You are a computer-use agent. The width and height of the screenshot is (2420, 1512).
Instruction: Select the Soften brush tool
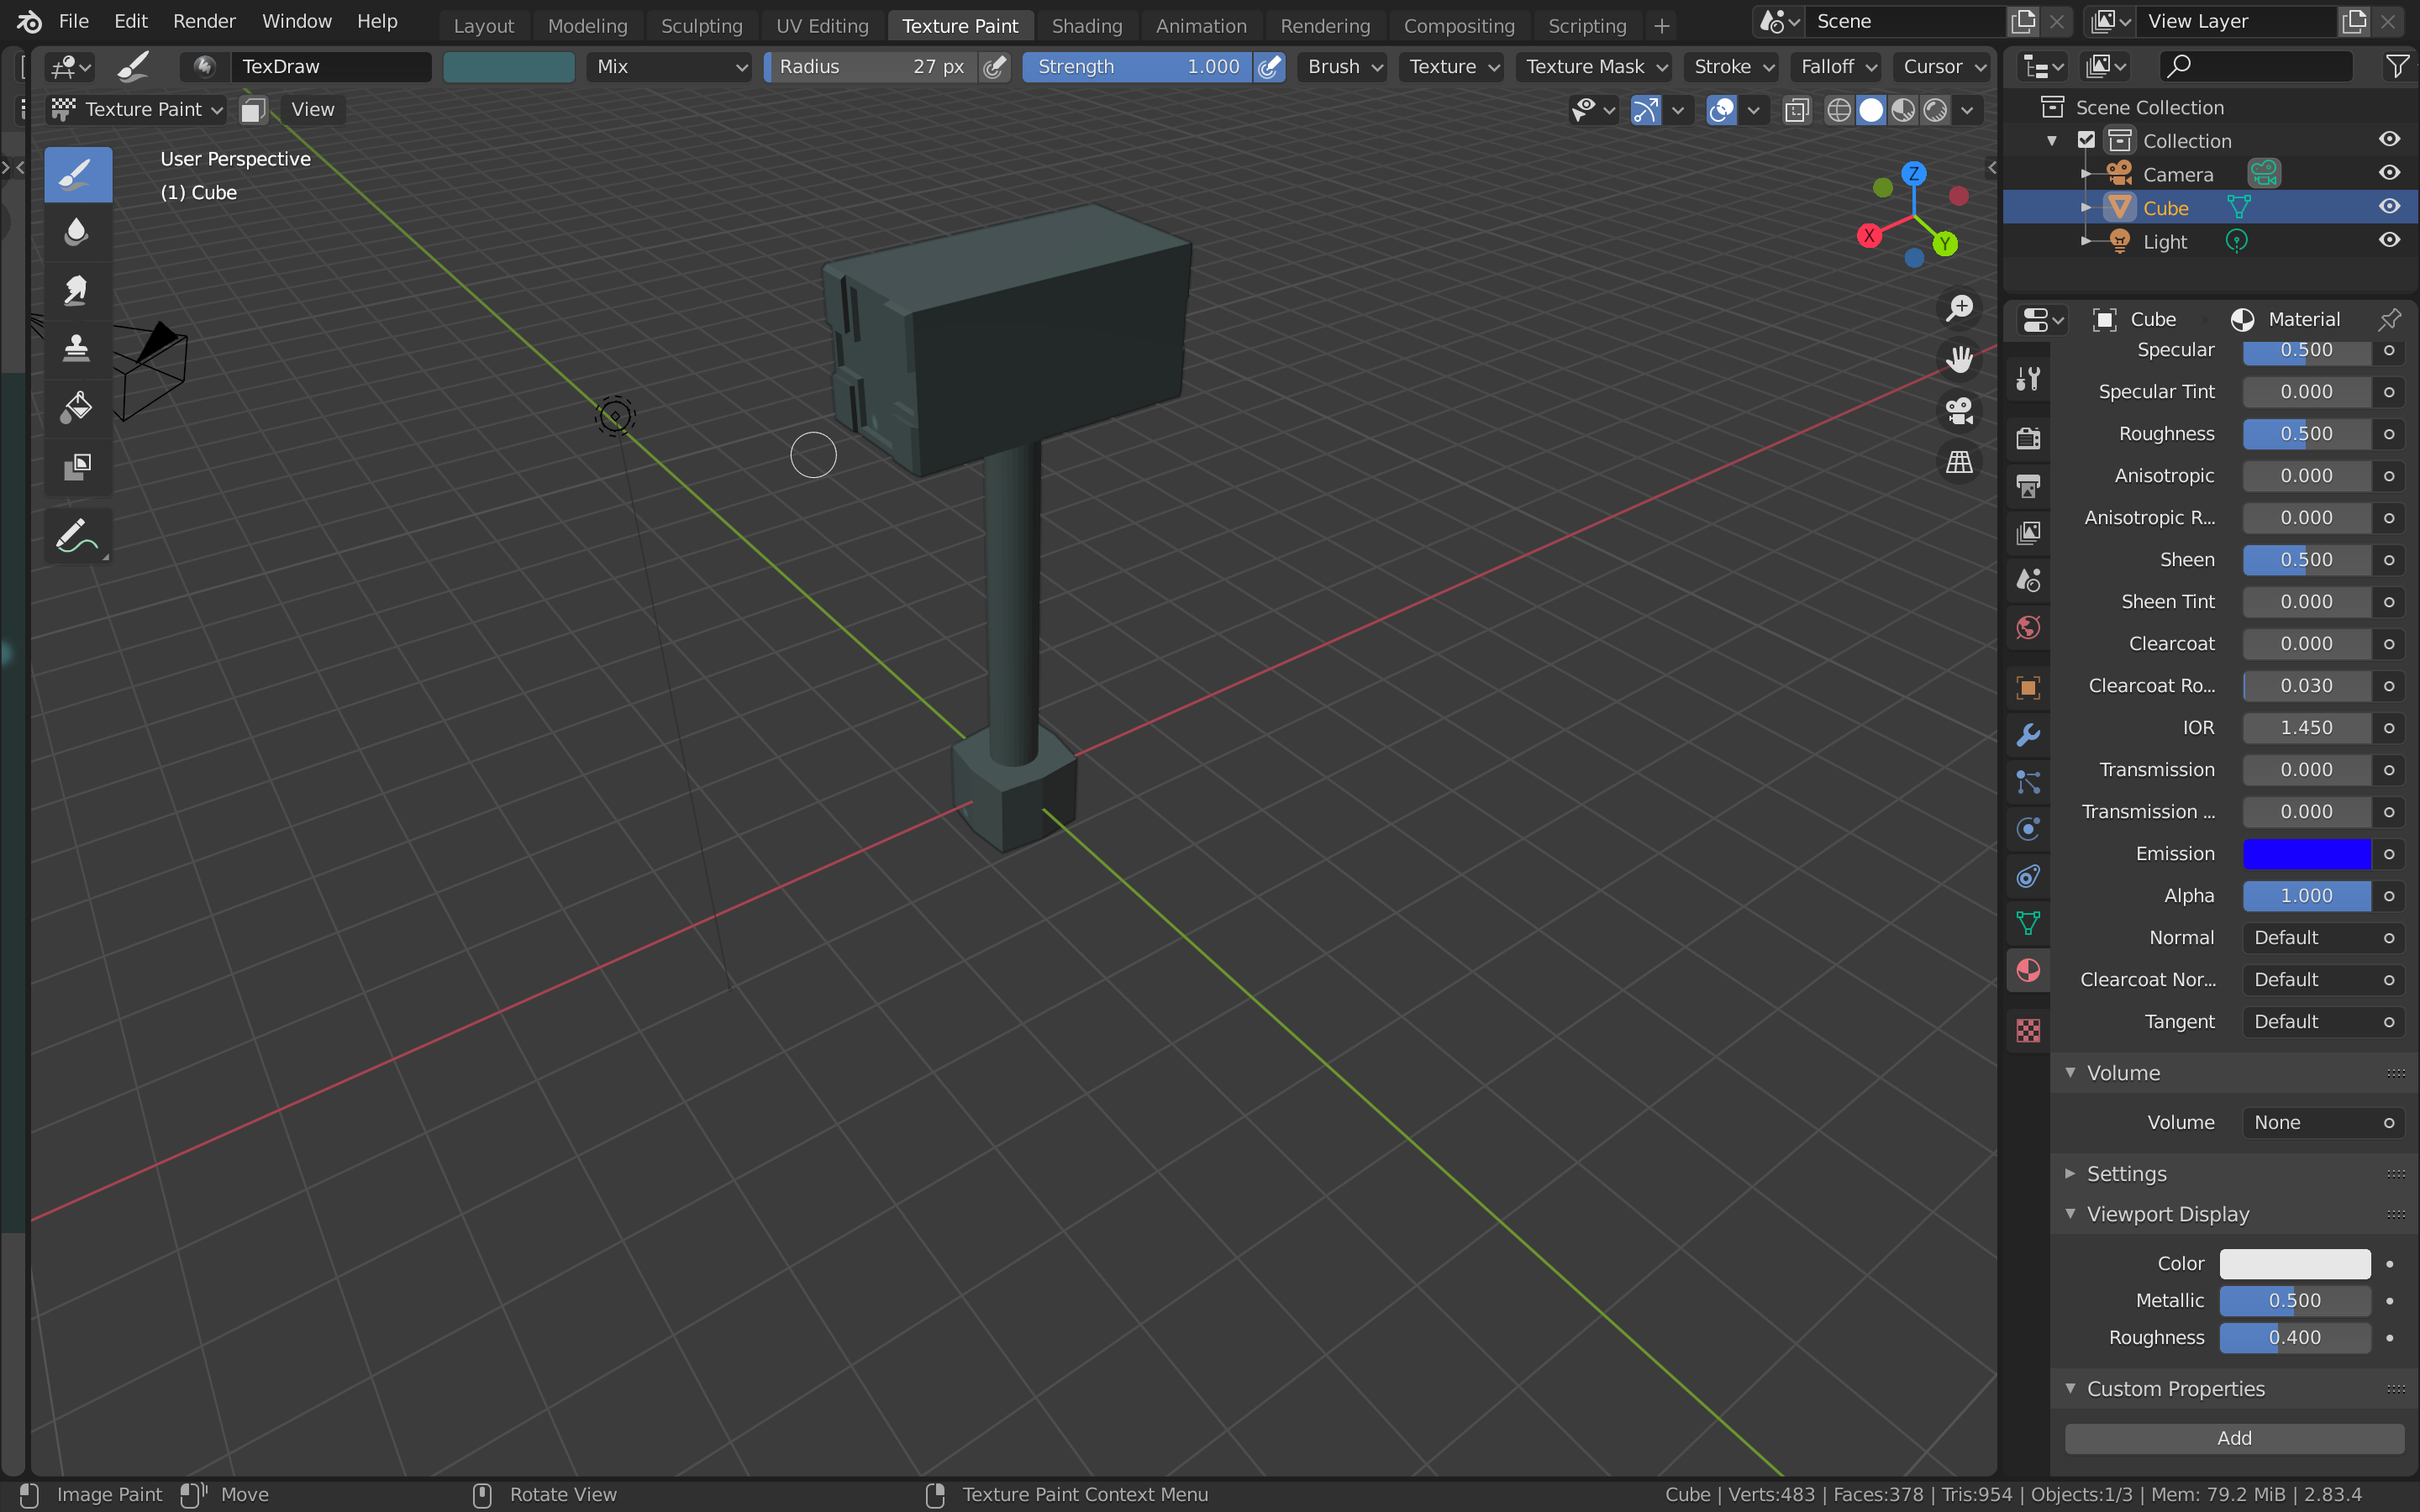tap(77, 232)
